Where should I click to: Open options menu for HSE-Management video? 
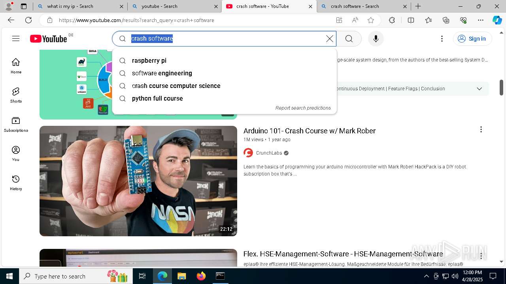pyautogui.click(x=481, y=256)
